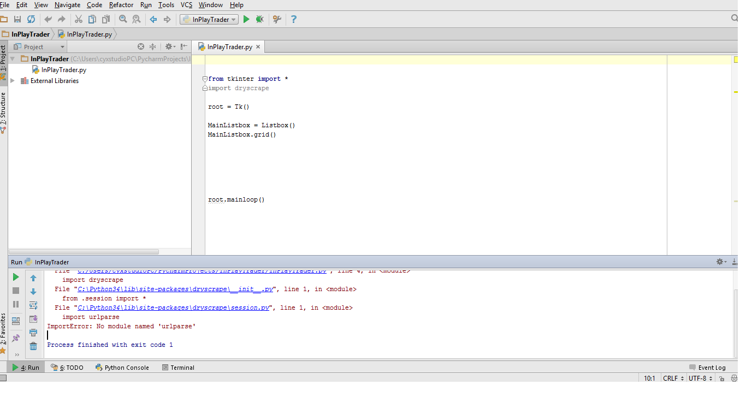
Task: Move up the stack trace with up arrow
Action: 33,278
